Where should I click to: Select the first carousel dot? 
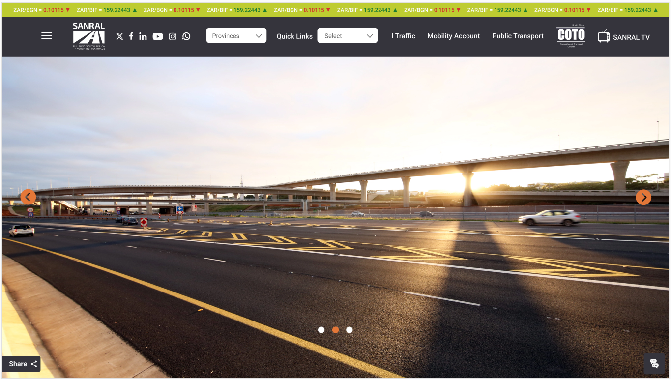(321, 330)
